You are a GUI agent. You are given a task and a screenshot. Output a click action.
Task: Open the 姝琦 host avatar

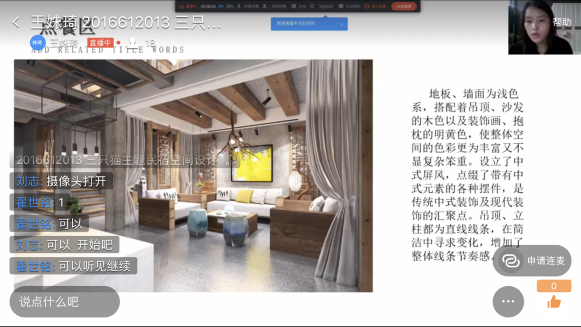coord(37,42)
